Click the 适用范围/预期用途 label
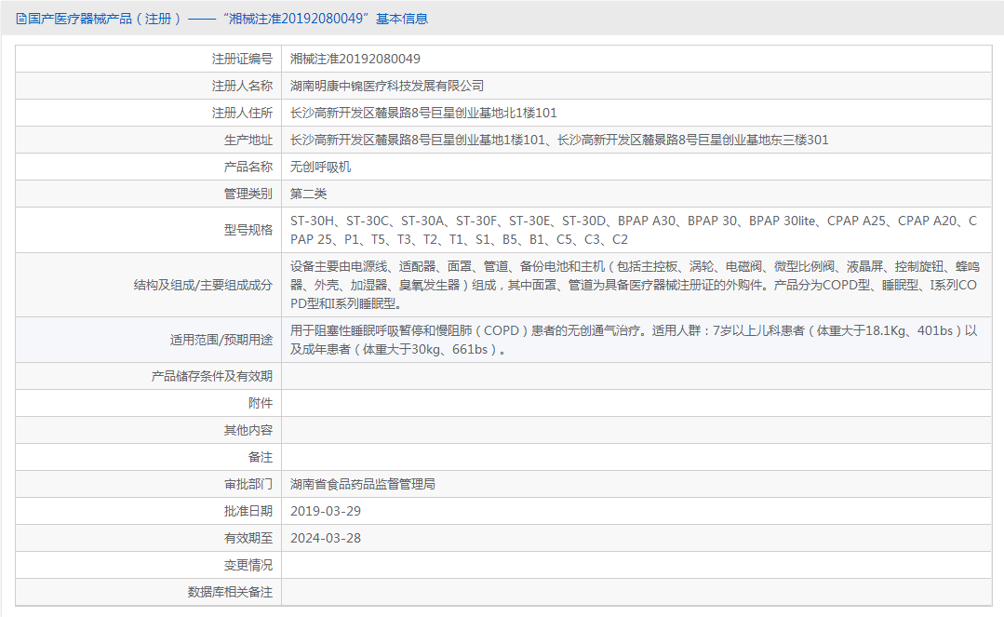This screenshot has width=1004, height=617. coord(221,340)
